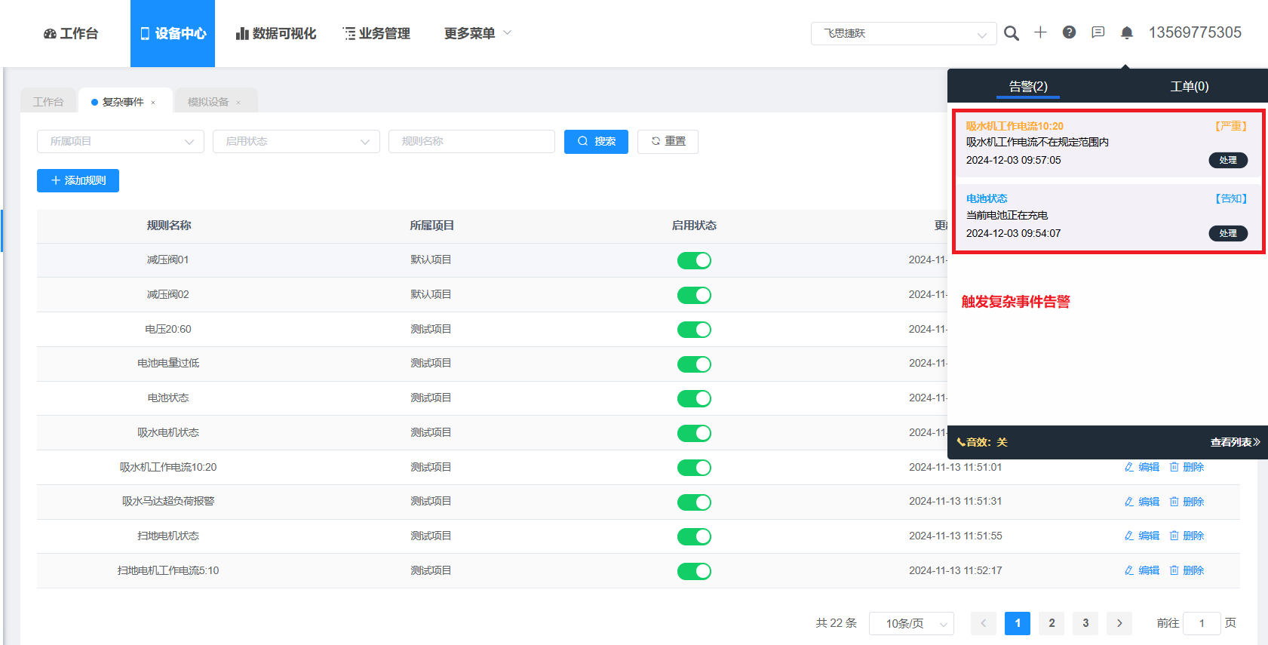Toggle enable switch for 减压阀01
Screen dimensions: 1268x645
click(x=694, y=260)
